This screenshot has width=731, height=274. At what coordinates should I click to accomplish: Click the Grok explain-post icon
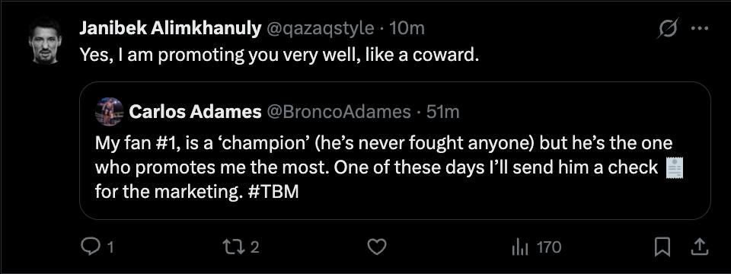pos(668,29)
